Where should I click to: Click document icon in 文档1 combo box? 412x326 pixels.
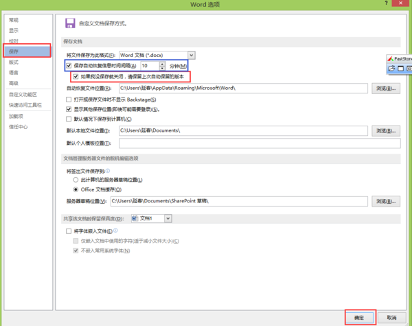point(135,218)
